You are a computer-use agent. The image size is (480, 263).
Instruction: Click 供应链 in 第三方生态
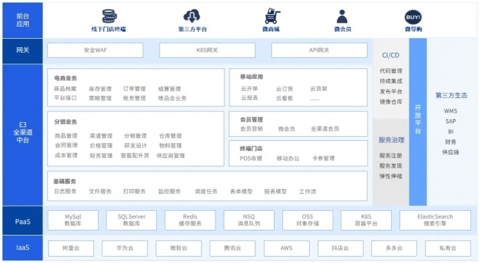coord(450,152)
